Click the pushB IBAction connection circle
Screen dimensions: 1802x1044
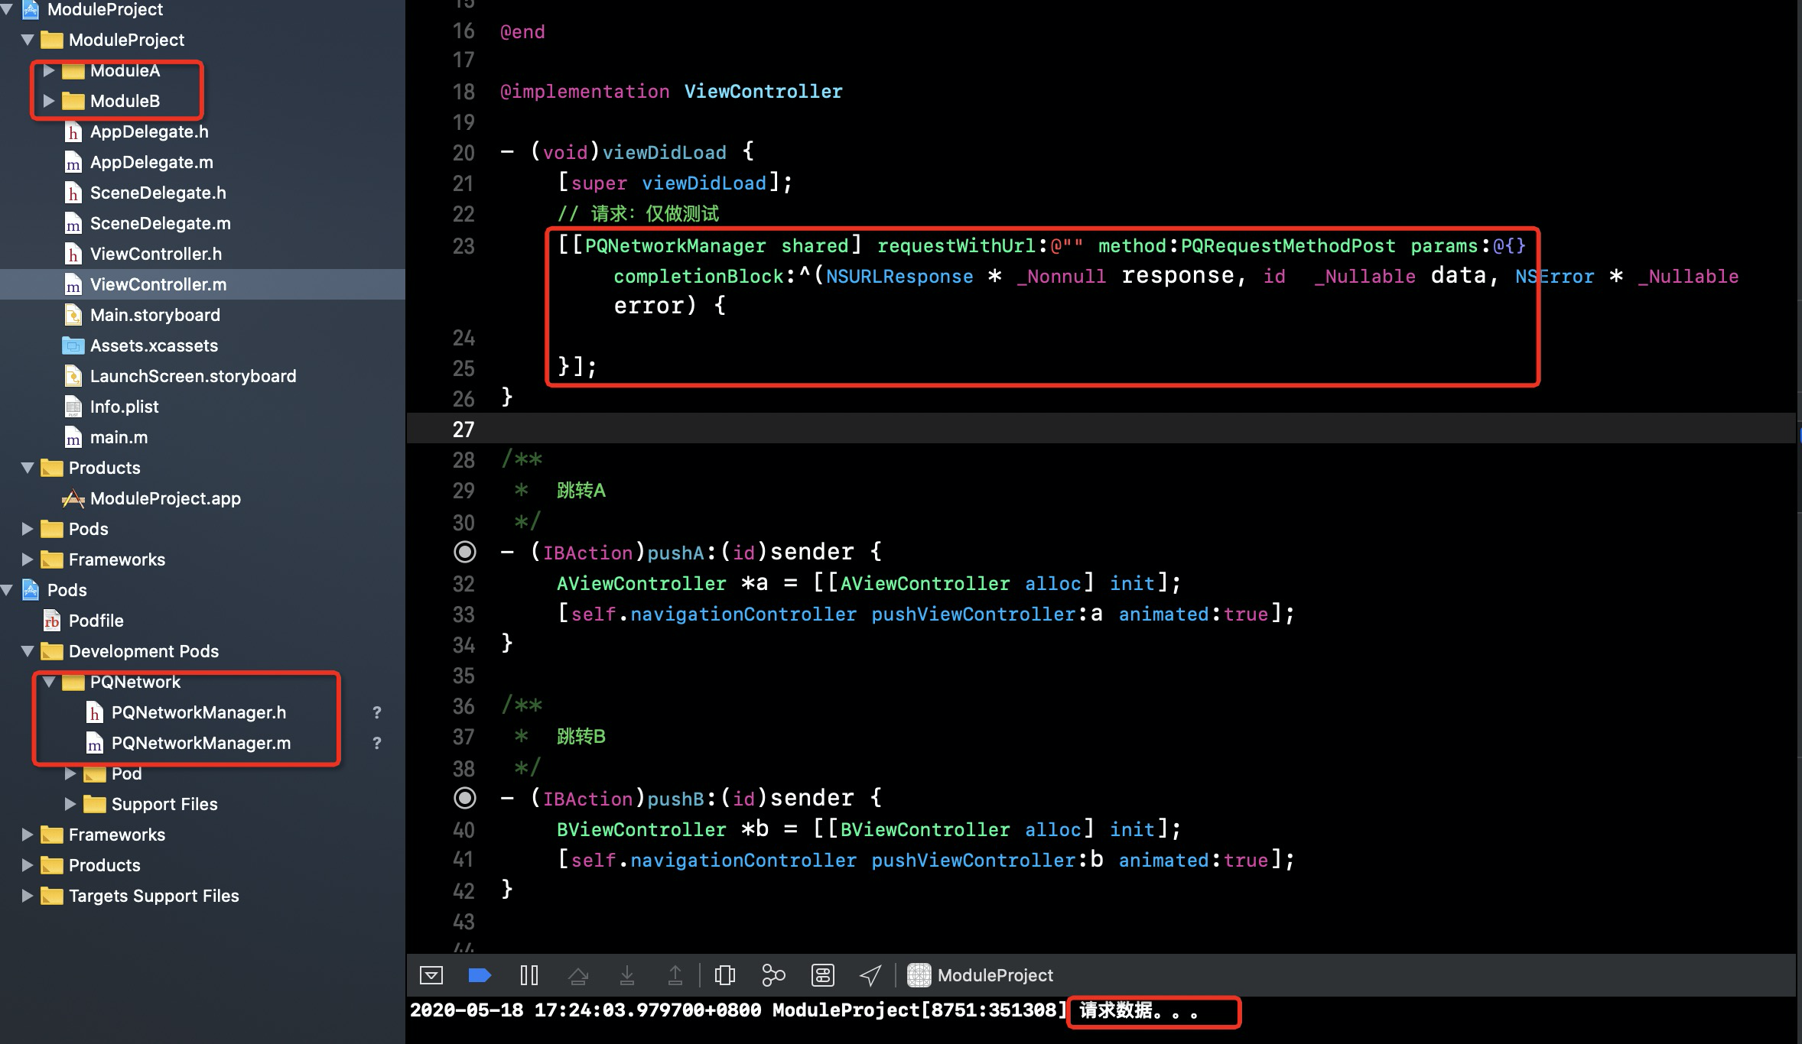pos(464,798)
